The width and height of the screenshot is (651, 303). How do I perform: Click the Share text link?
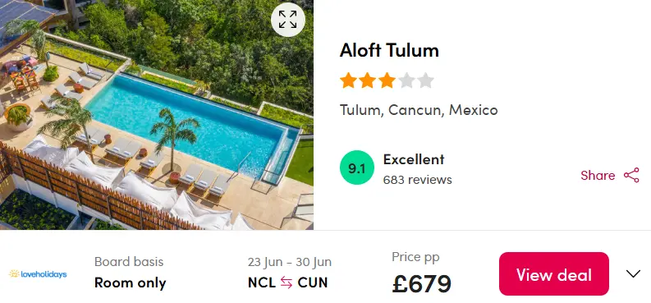[598, 176]
